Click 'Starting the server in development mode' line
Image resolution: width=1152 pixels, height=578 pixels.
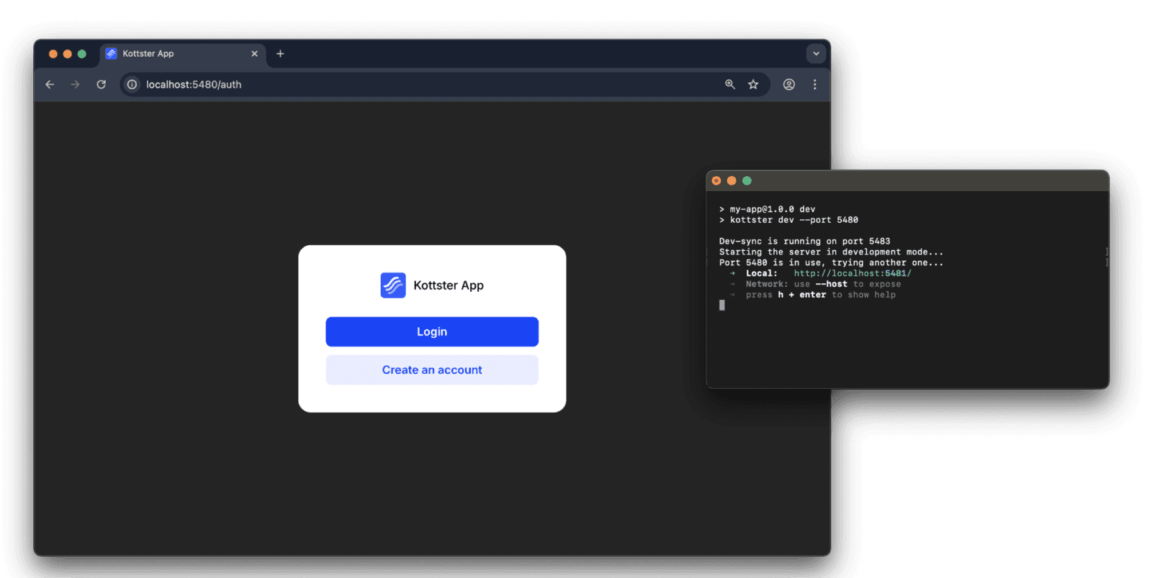click(831, 252)
